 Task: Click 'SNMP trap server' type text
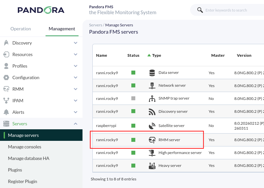tap(174, 98)
